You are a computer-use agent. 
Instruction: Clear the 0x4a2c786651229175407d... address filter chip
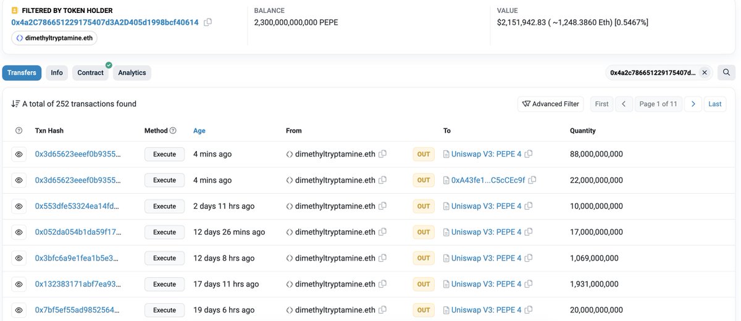[705, 72]
